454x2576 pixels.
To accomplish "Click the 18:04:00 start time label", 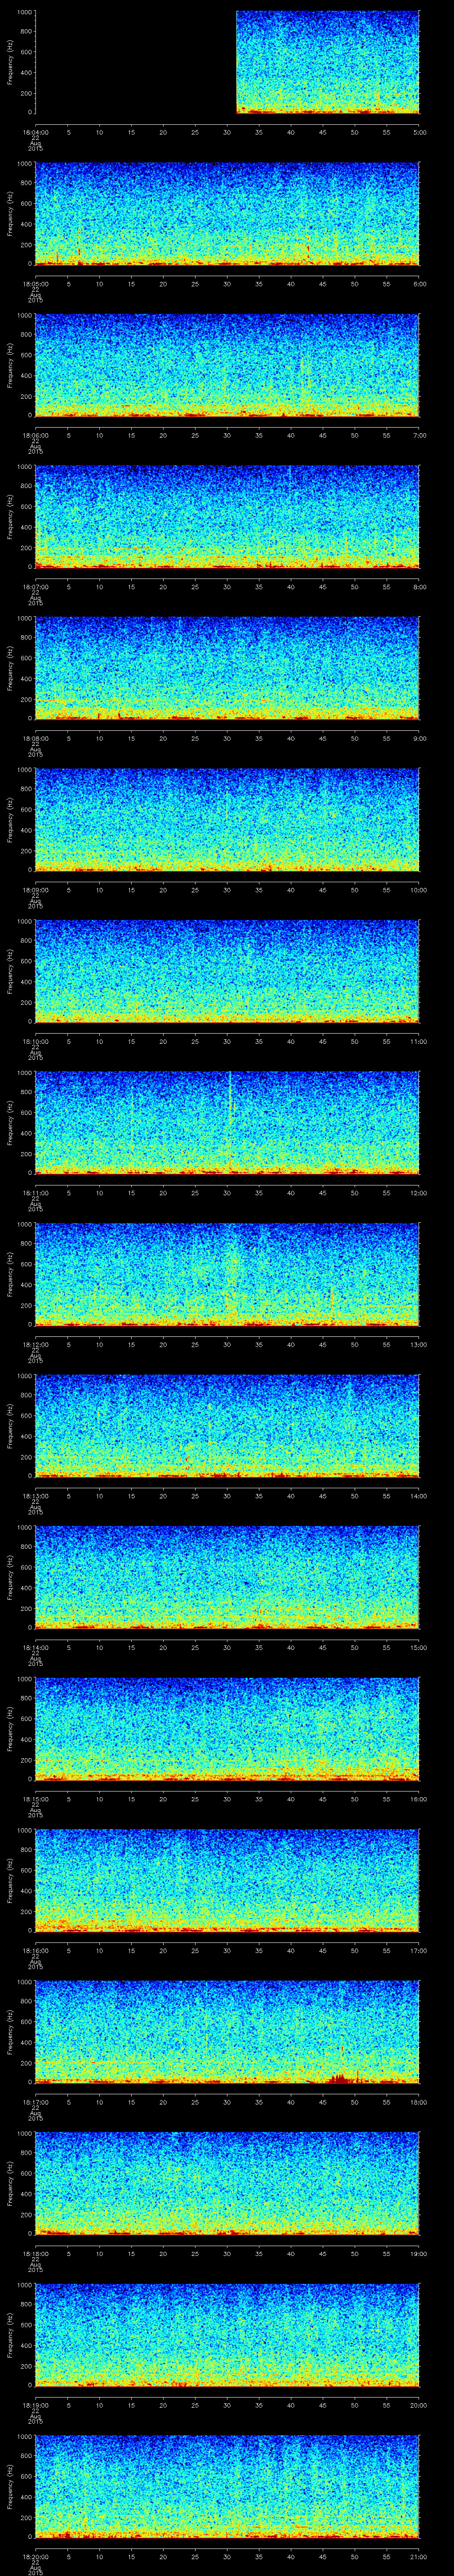I will (x=35, y=132).
